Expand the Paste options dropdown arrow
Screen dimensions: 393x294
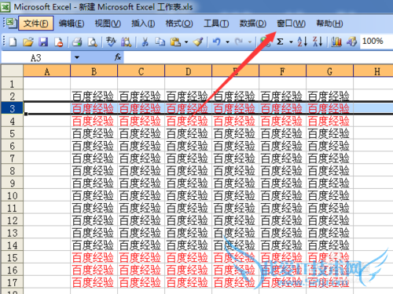(x=186, y=42)
